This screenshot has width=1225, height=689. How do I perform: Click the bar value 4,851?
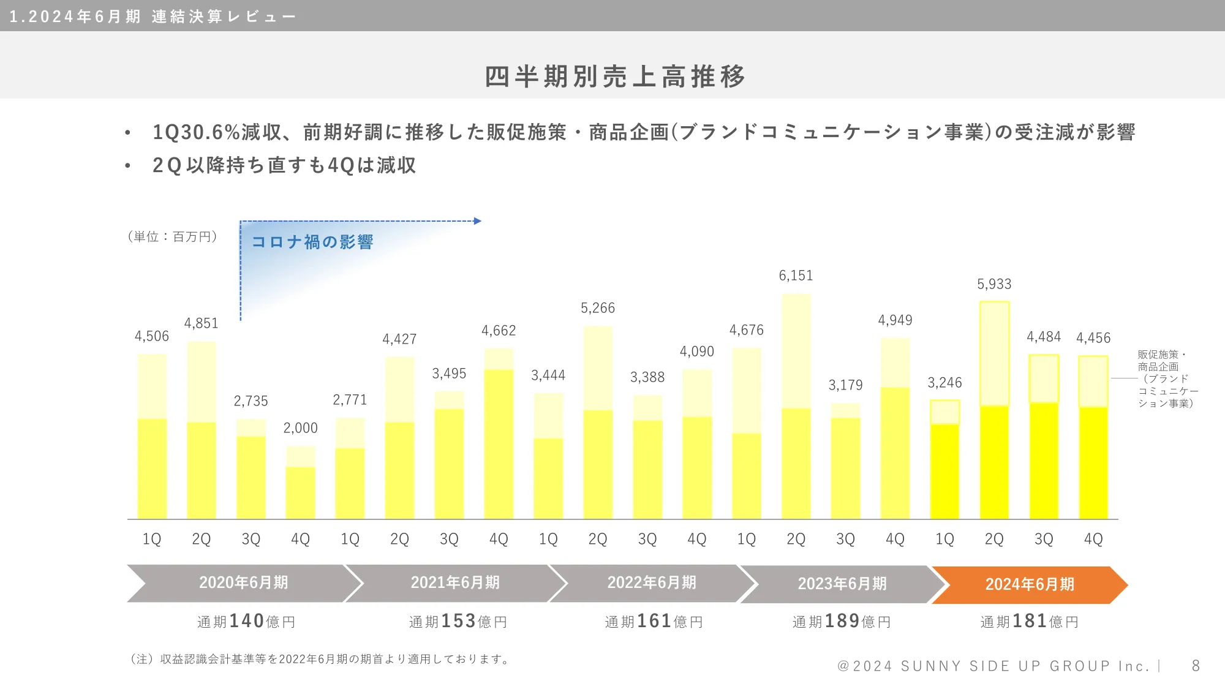click(x=202, y=323)
